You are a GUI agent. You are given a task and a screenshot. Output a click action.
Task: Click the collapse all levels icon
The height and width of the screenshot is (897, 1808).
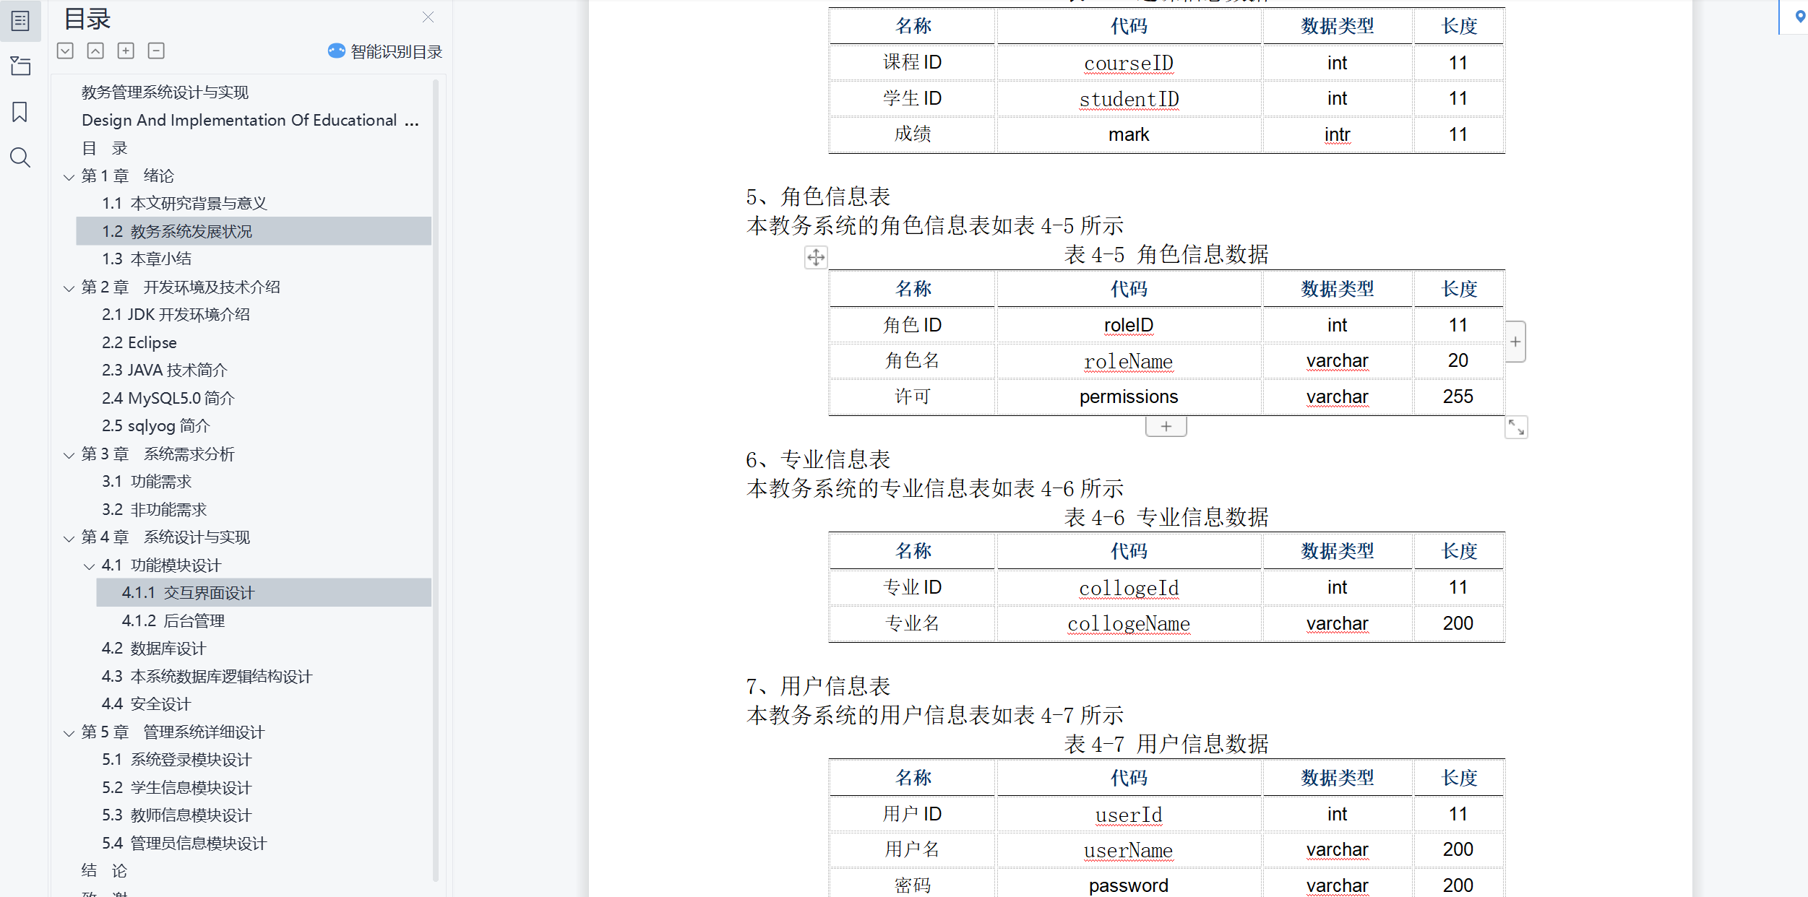pos(95,51)
